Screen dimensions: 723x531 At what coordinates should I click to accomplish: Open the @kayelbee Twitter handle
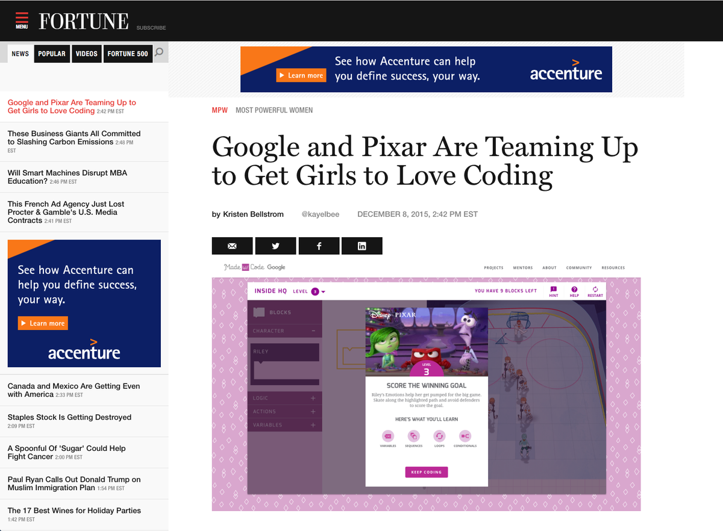click(x=321, y=214)
